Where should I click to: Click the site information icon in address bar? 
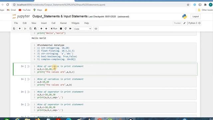click(14, 5)
